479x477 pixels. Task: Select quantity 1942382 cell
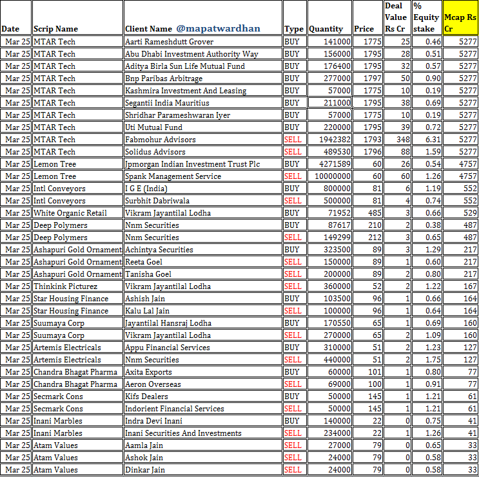coord(329,139)
